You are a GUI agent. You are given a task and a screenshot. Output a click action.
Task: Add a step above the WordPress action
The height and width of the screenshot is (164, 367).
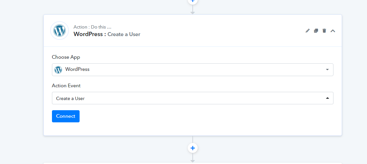click(x=193, y=1)
